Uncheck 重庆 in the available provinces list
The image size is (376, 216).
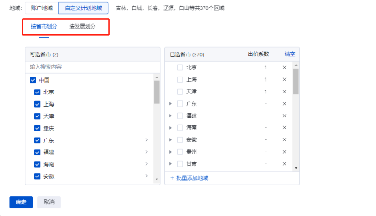(38, 128)
